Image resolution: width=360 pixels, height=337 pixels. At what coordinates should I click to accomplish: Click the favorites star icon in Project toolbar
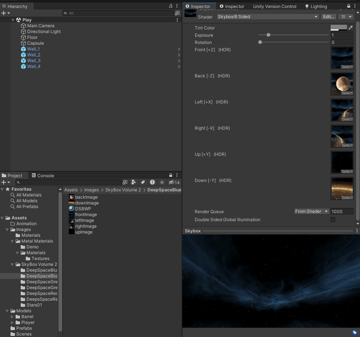(162, 182)
